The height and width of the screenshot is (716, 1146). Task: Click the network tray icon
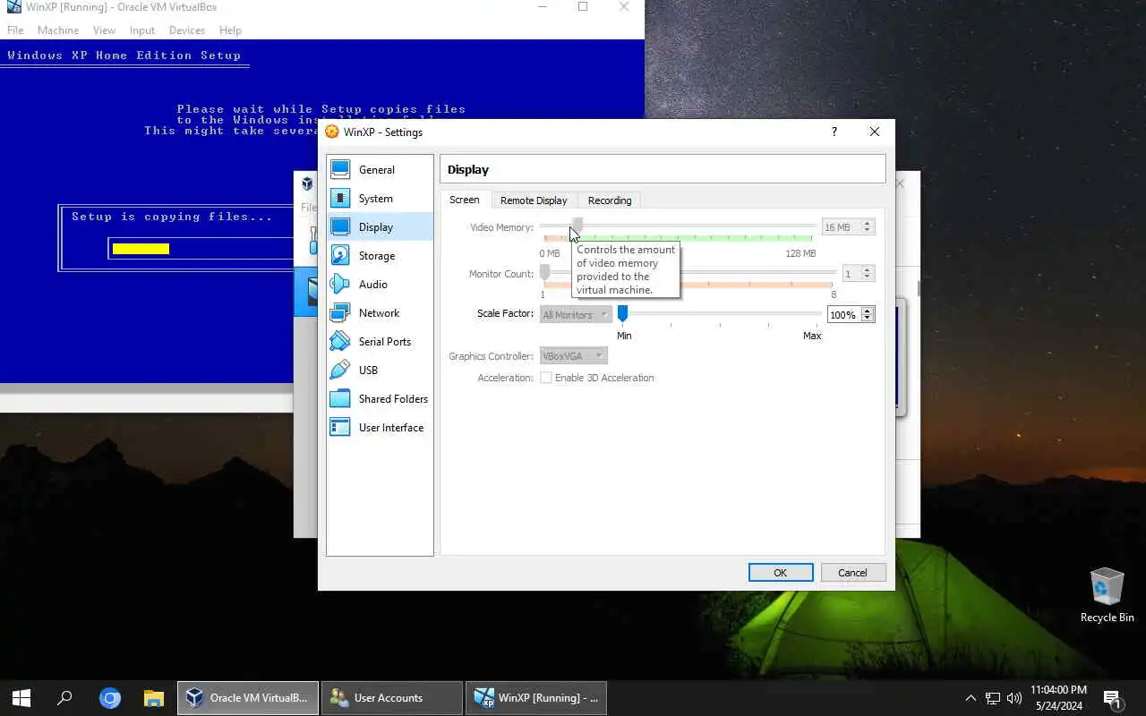993,698
